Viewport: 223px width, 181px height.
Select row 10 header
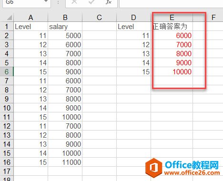click(x=7, y=108)
